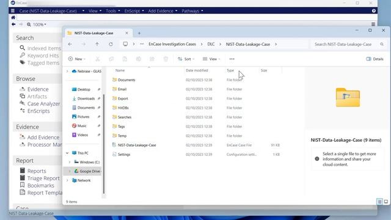Go back with EnCase back arrow
Viewport: 391px width, 220px height.
[x=13, y=24]
